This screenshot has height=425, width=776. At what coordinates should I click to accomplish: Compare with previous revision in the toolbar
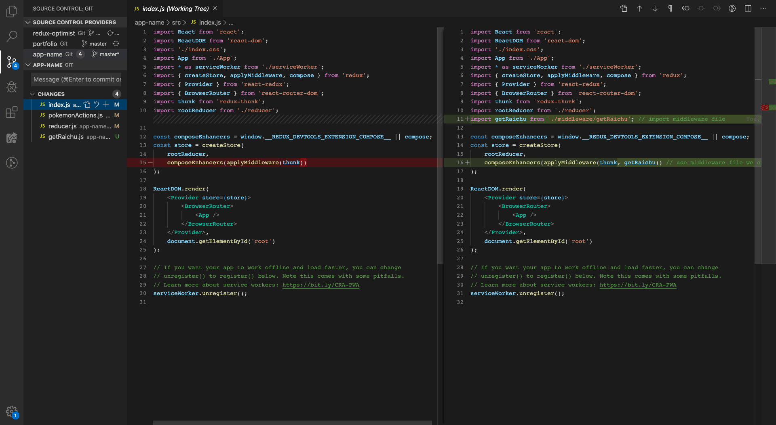coord(686,8)
